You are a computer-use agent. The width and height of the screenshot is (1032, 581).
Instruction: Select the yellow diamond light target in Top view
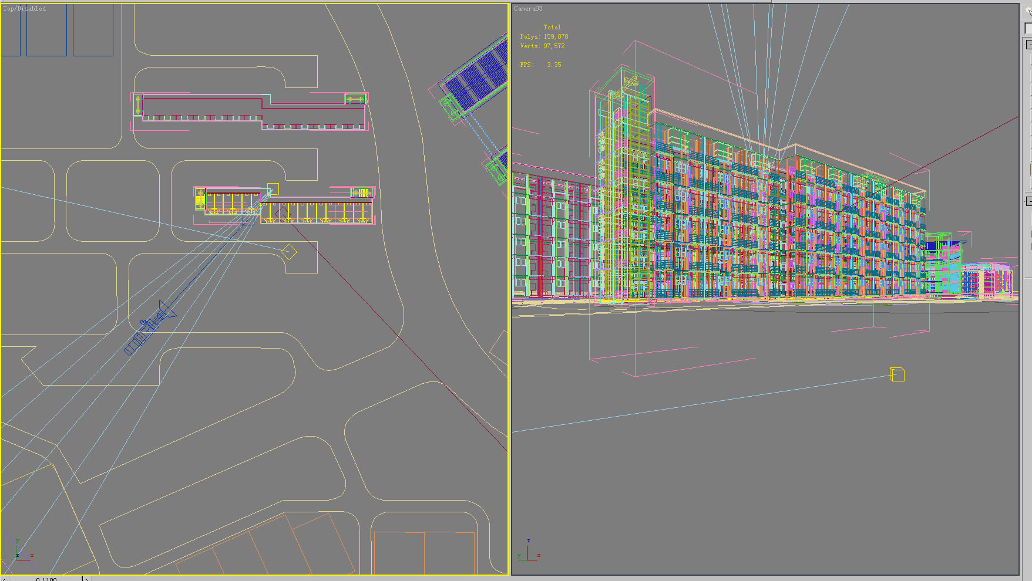tap(289, 252)
